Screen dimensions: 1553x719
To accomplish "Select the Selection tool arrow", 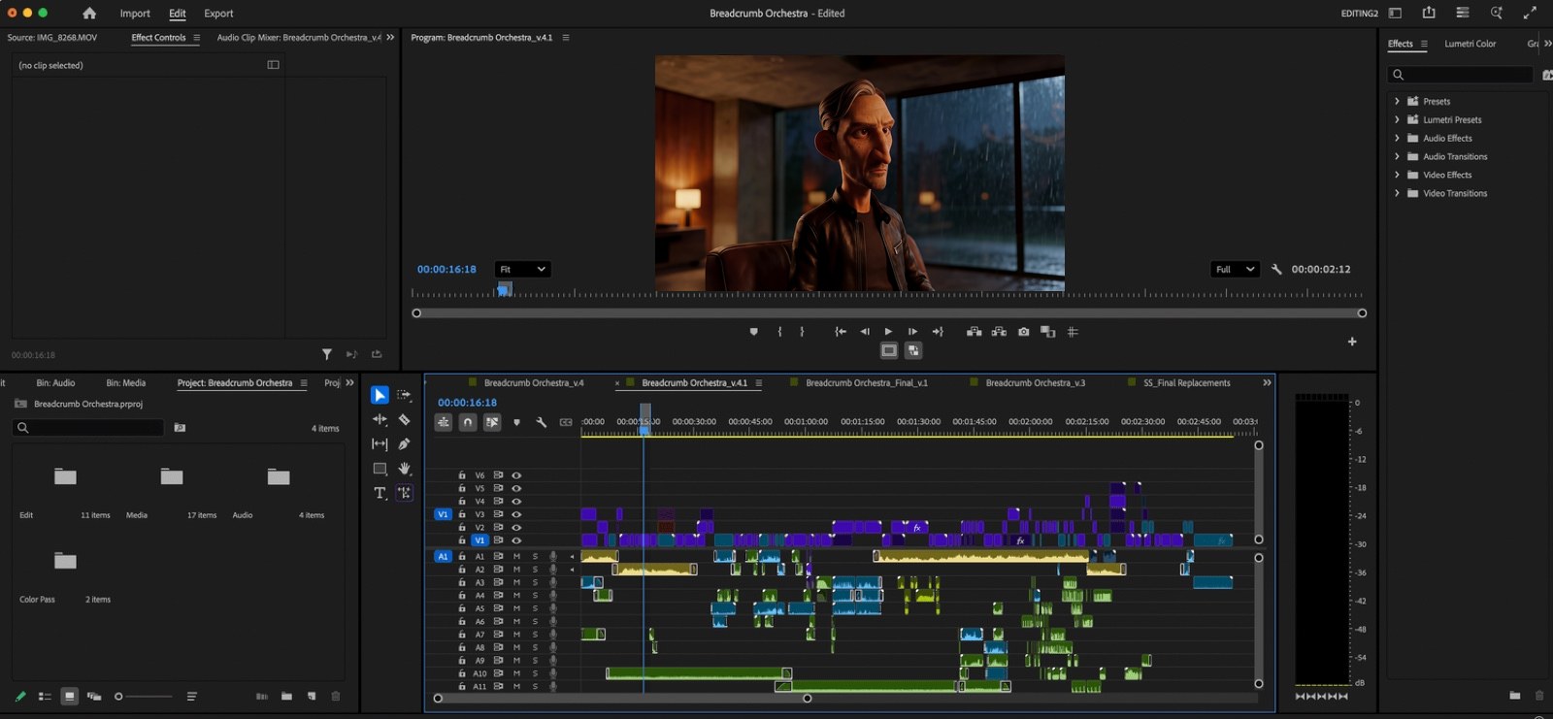I will [x=380, y=395].
